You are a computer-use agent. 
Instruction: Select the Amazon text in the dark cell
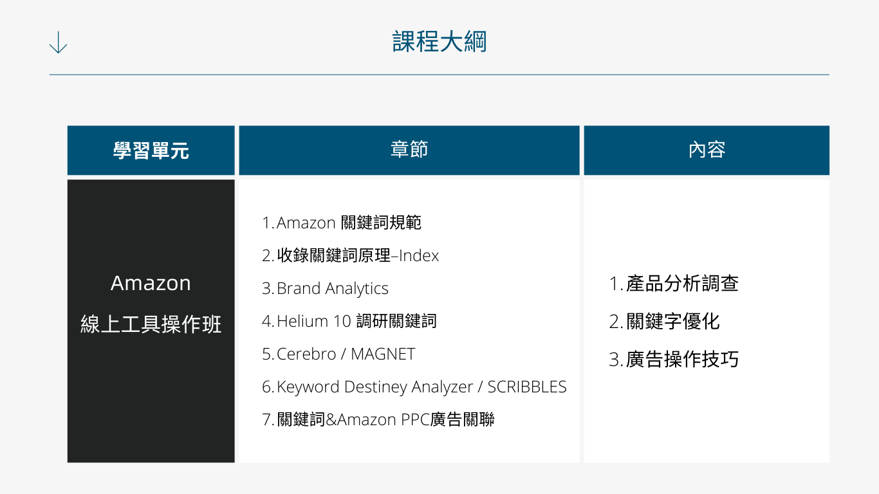tap(151, 283)
